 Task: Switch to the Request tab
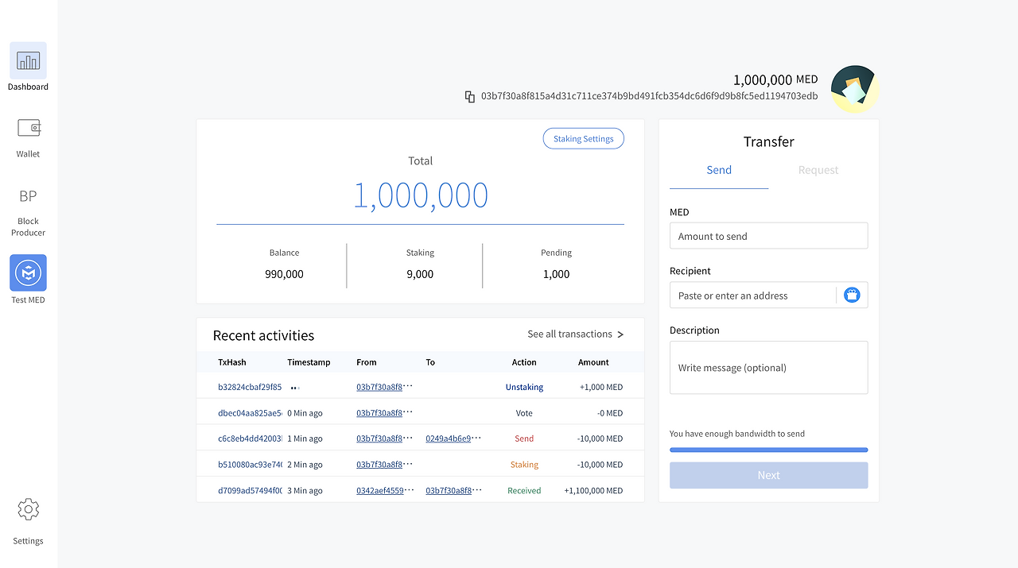click(x=818, y=170)
